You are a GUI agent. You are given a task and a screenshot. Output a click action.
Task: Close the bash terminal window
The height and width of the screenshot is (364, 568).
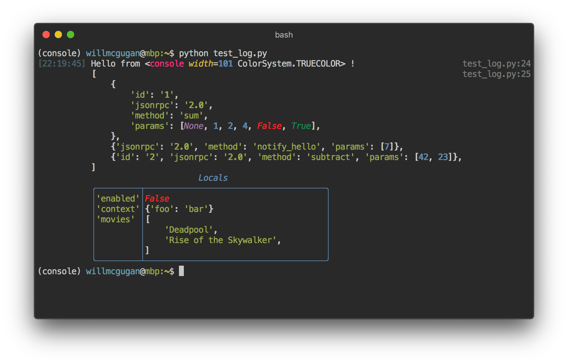pos(46,35)
